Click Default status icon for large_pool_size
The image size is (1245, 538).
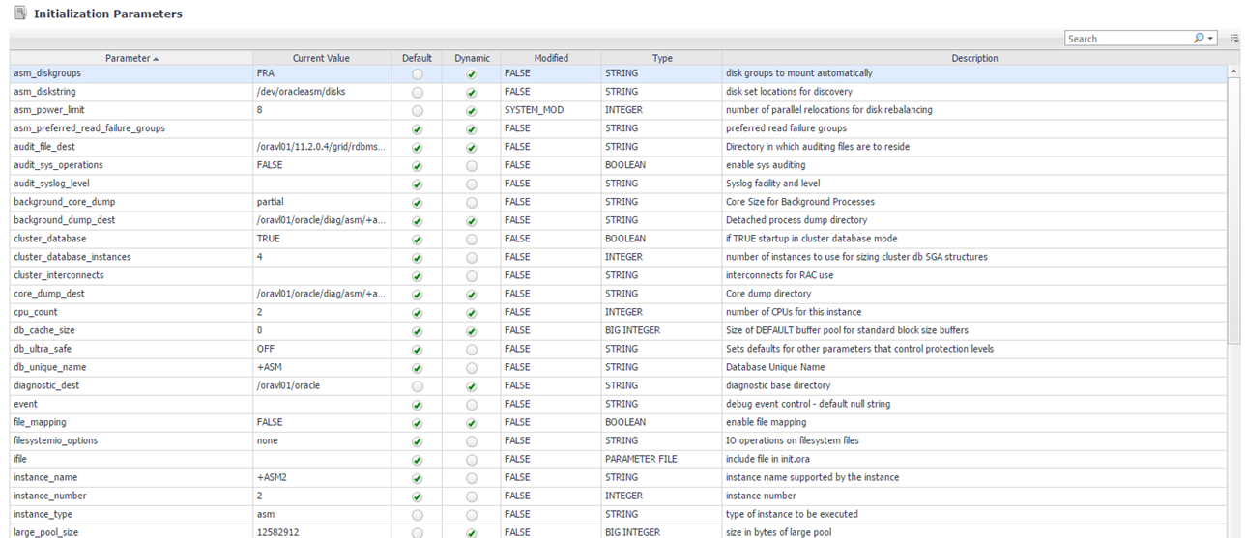click(417, 532)
